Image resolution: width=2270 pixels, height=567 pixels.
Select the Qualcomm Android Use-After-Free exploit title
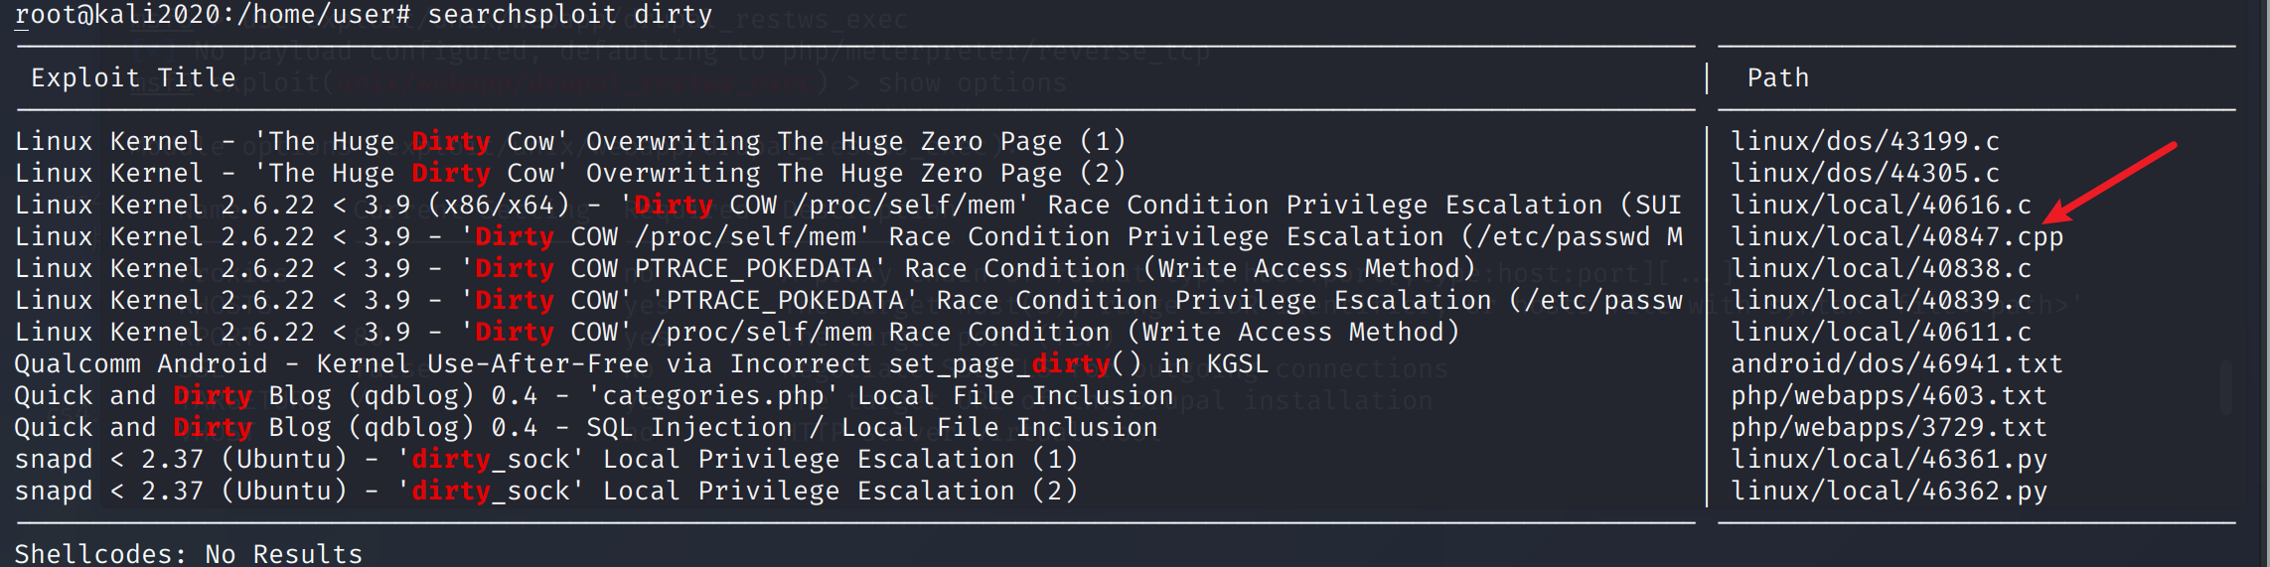click(x=641, y=364)
